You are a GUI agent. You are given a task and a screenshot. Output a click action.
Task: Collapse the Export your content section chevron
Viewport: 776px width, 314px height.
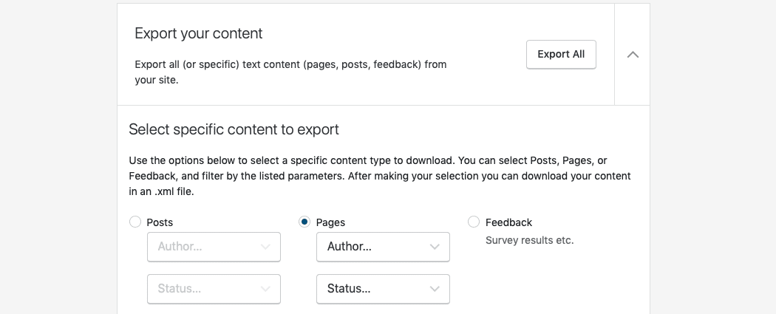(x=633, y=55)
